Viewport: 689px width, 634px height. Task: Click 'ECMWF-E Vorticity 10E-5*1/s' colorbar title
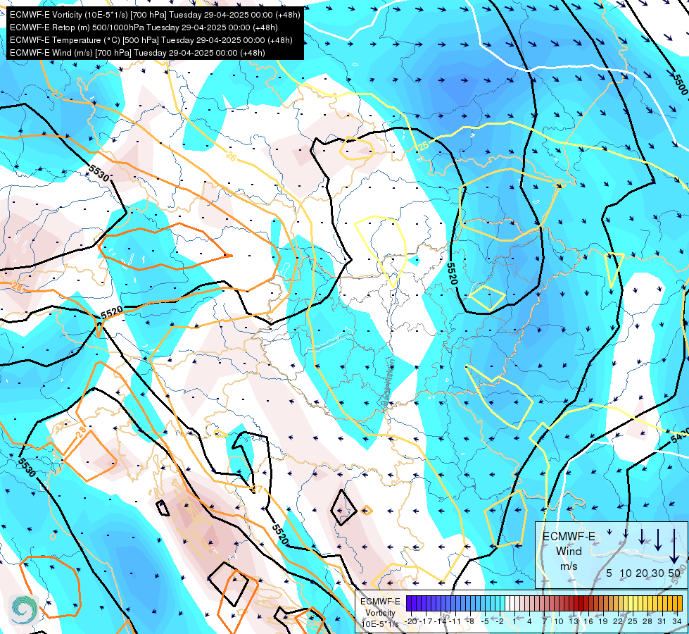[380, 612]
